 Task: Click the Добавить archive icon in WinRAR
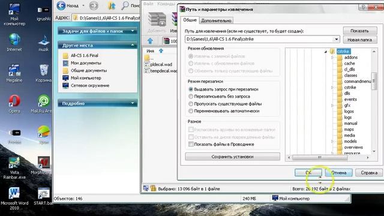(157, 23)
